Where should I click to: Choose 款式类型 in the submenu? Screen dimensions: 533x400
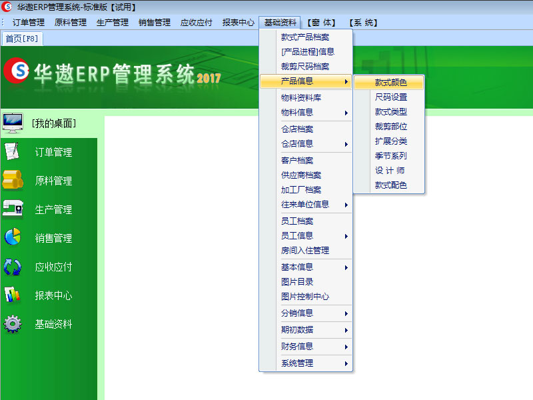(389, 112)
